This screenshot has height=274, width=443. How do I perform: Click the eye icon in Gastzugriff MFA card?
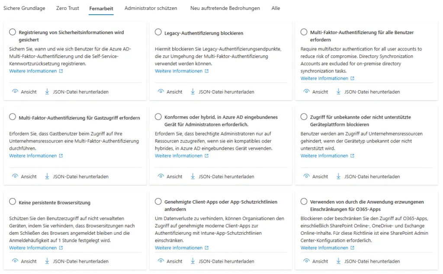pos(15,176)
